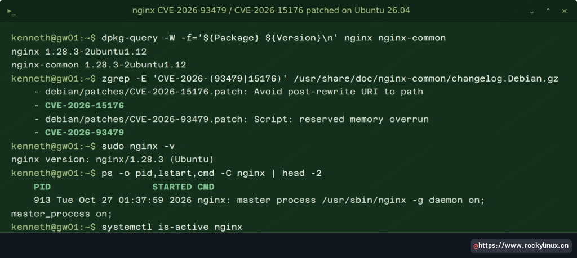Click the CVE-2026-15176.patch changelog line
Viewport: 577px width, 258px height.
click(x=229, y=92)
